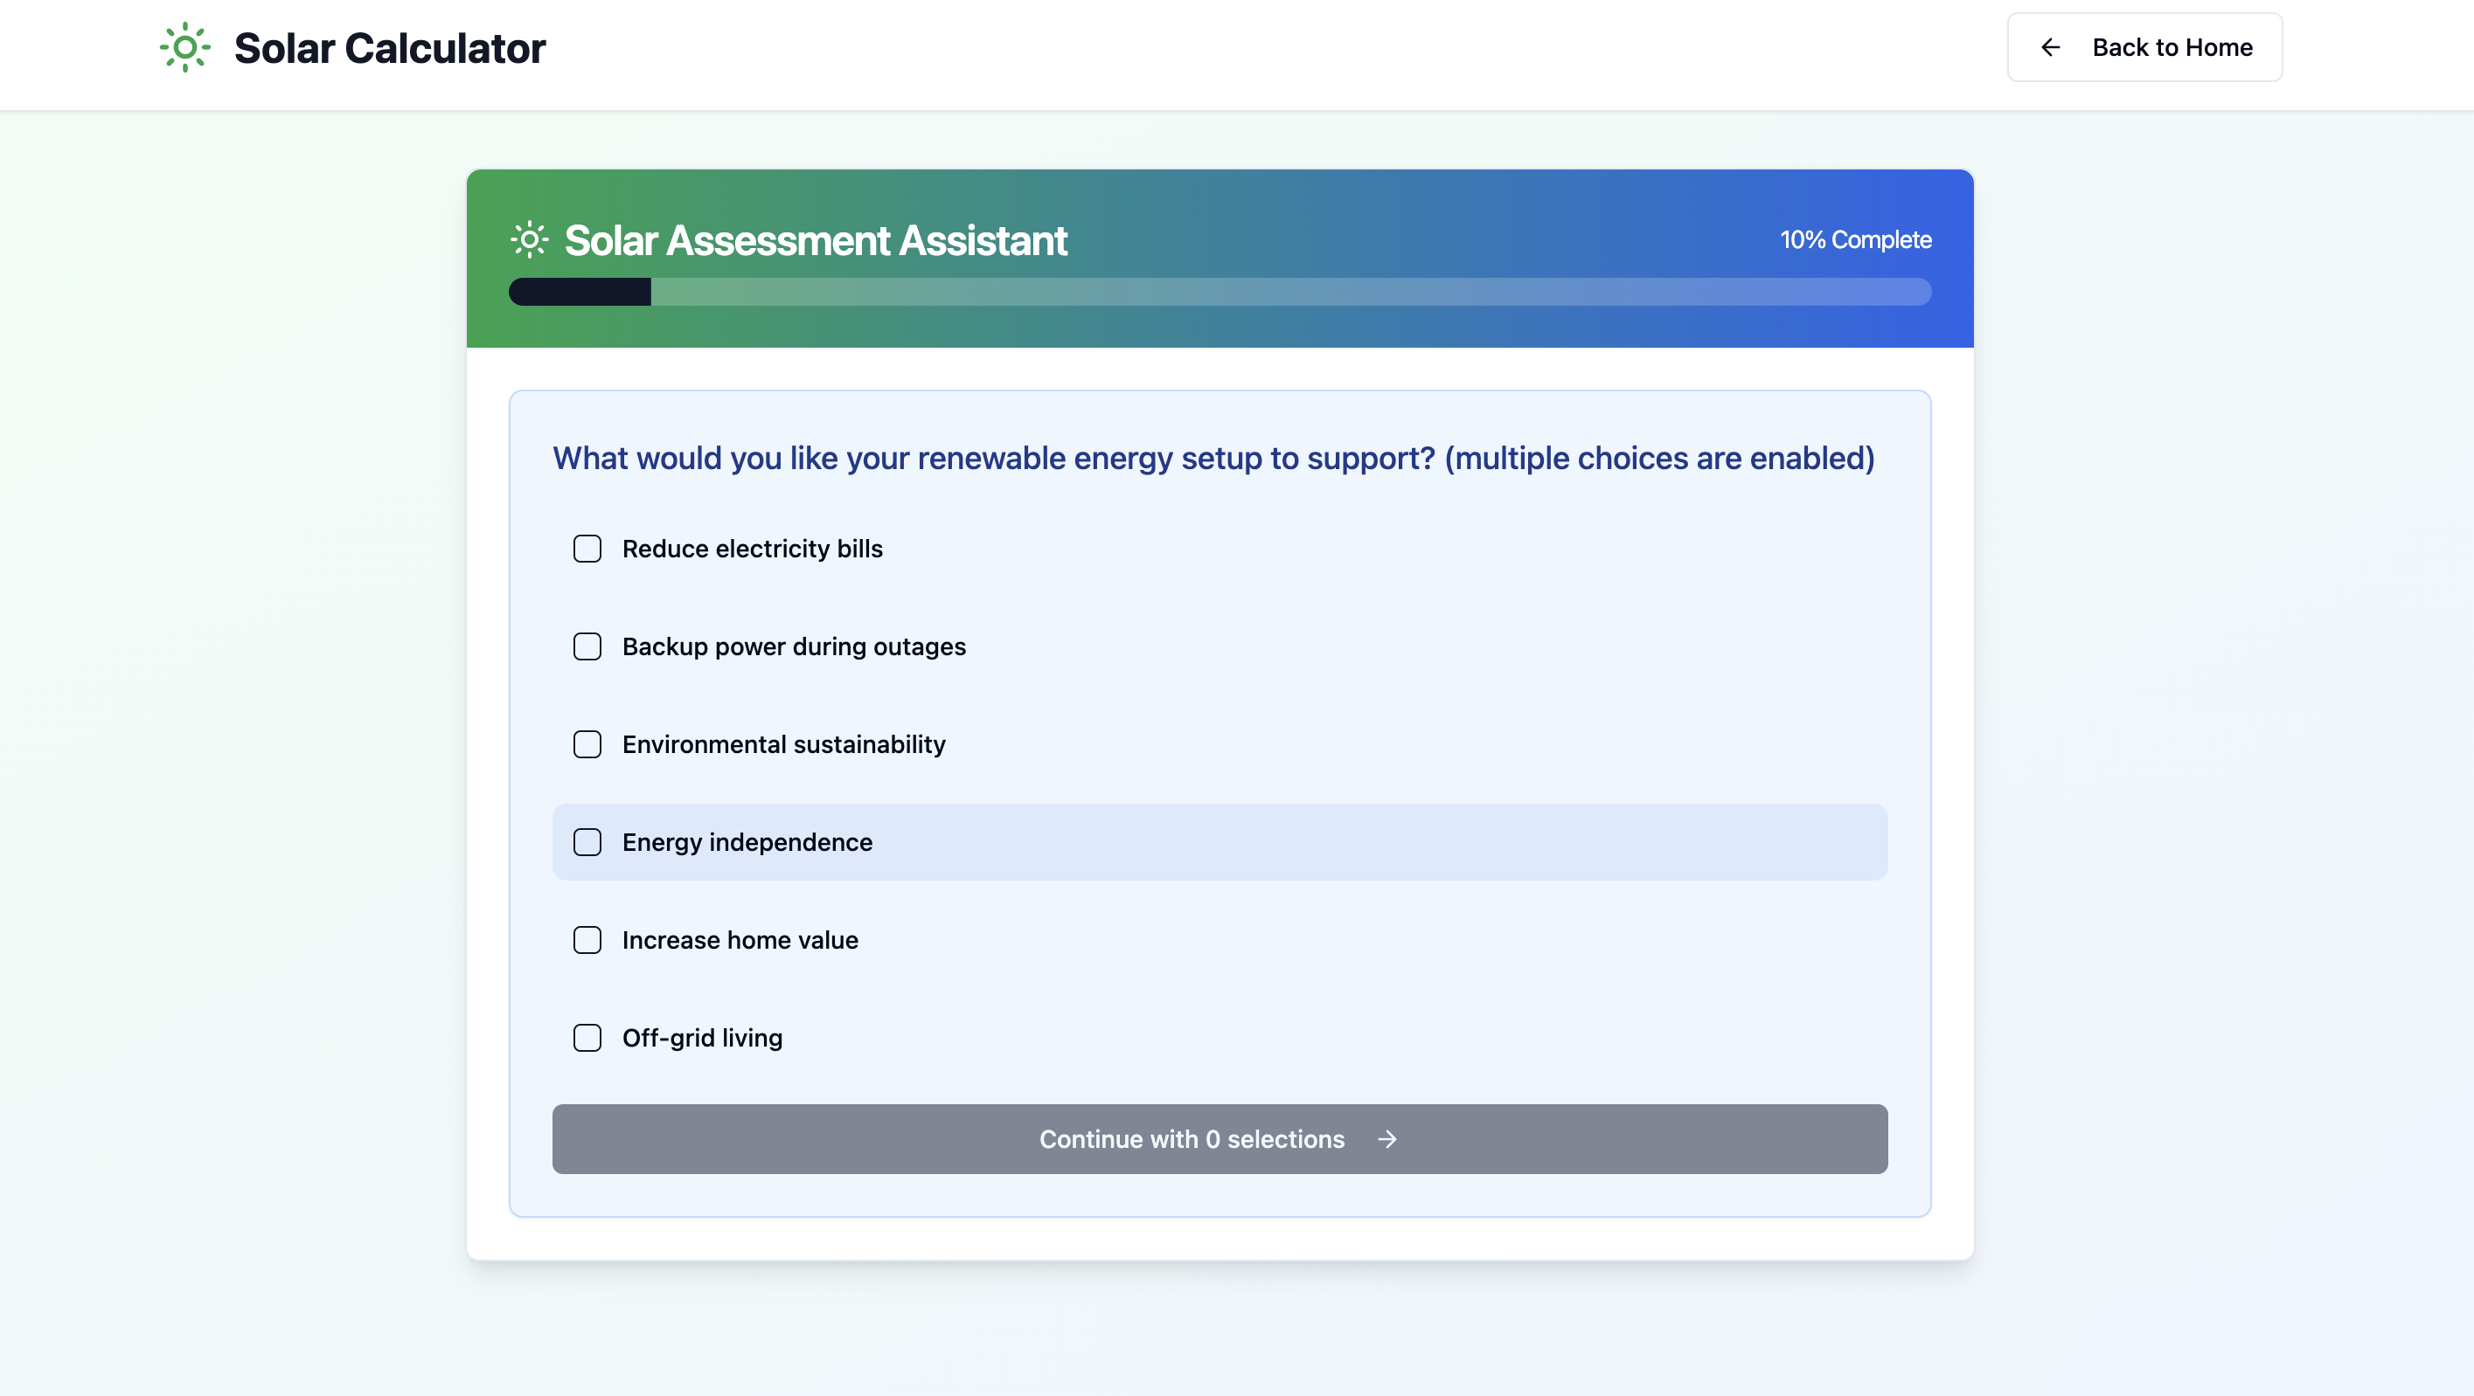Click the Off-grid living label
This screenshot has width=2474, height=1396.
pos(702,1038)
